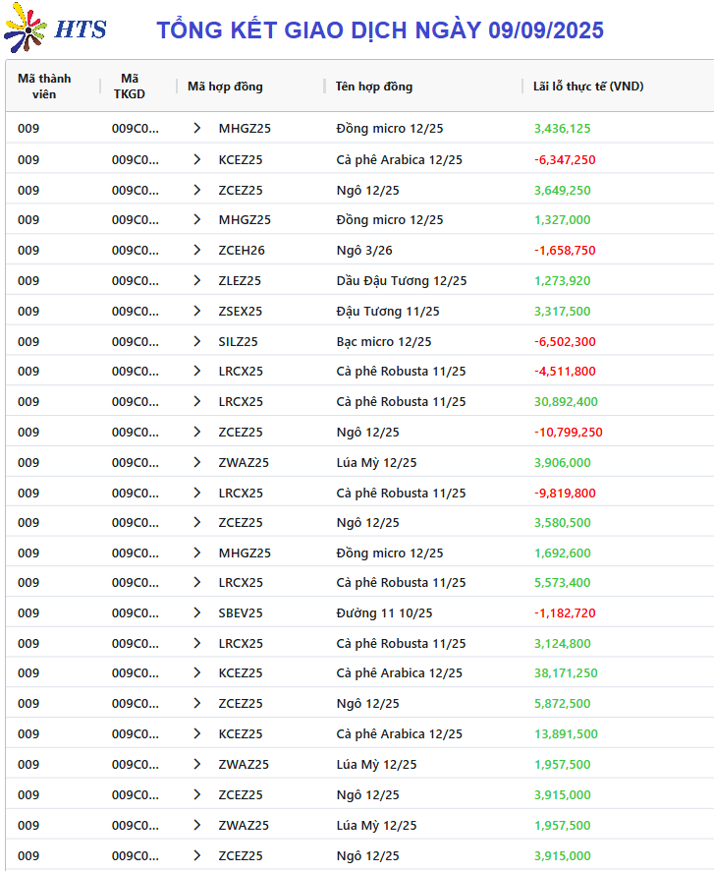The width and height of the screenshot is (714, 873).
Task: Expand the first MHGZ25 Đồng micro row
Action: click(196, 128)
